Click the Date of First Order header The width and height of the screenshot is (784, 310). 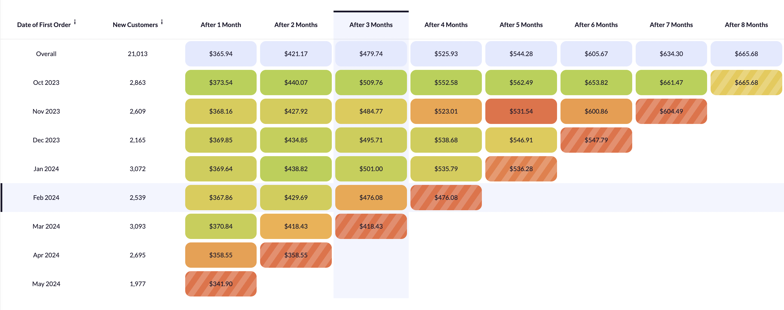click(x=44, y=25)
